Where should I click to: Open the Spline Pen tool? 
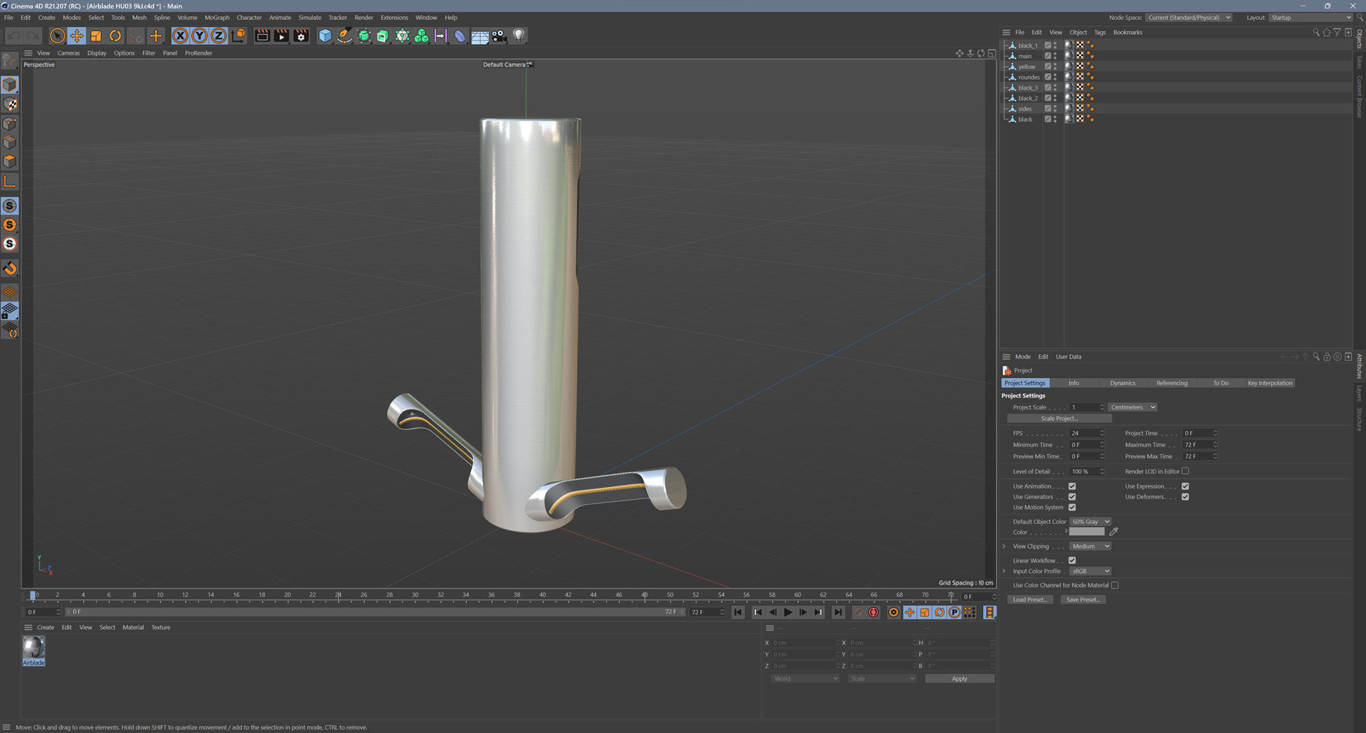[344, 36]
